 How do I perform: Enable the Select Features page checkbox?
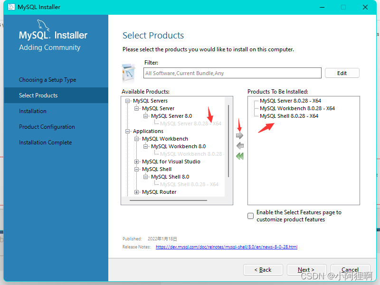[251, 216]
